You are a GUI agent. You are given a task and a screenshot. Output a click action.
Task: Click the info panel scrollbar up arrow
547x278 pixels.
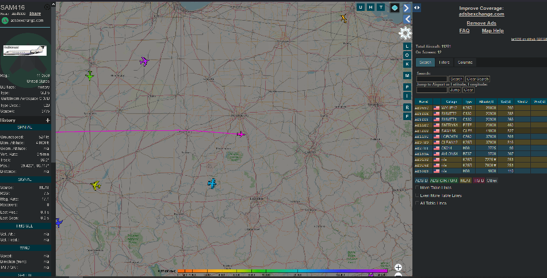[53, 4]
